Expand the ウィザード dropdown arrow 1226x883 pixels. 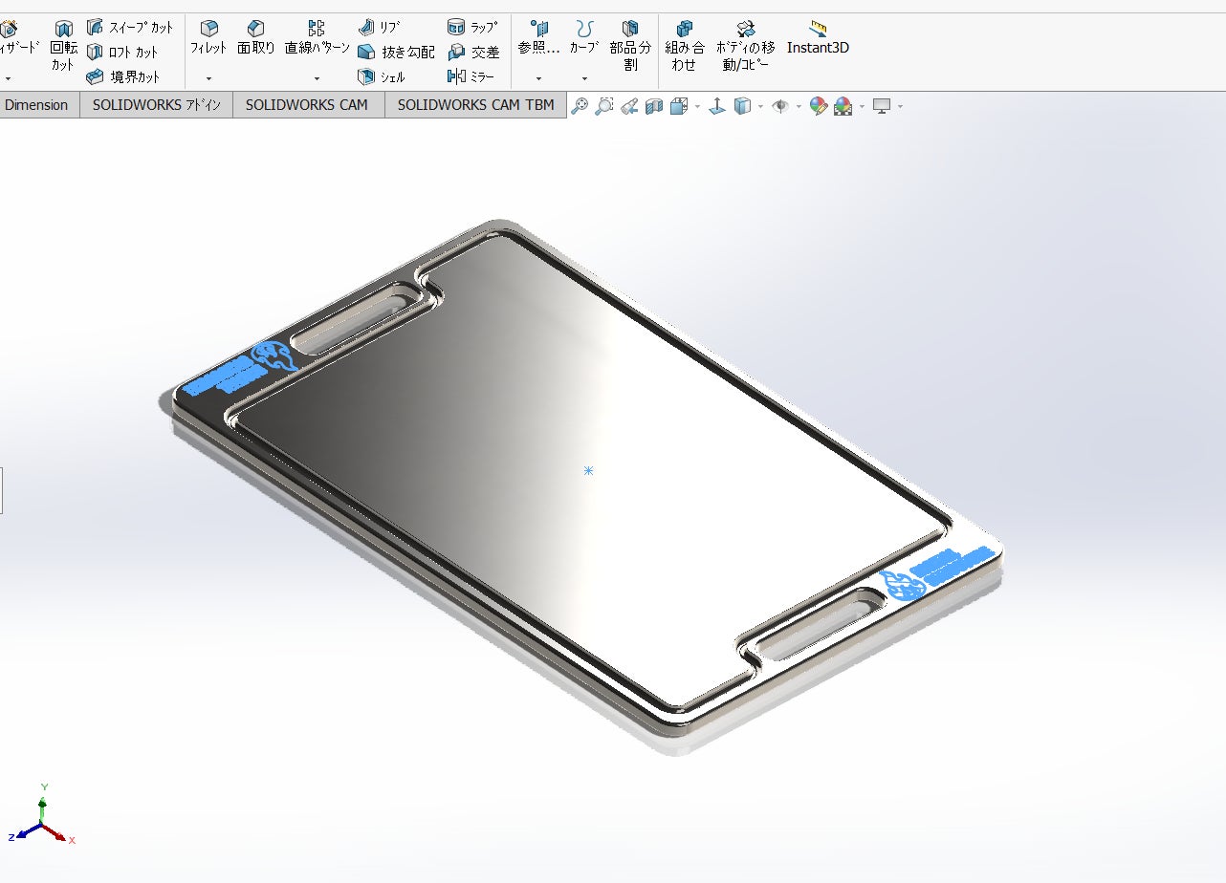pyautogui.click(x=8, y=78)
